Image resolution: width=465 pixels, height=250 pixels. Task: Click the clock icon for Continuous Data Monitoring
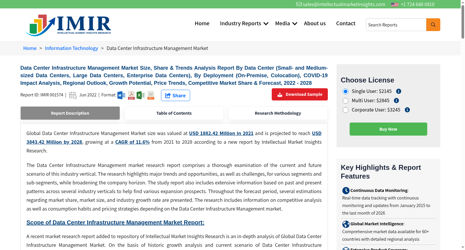(346, 190)
